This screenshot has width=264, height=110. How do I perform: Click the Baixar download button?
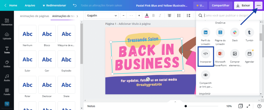(x=243, y=5)
